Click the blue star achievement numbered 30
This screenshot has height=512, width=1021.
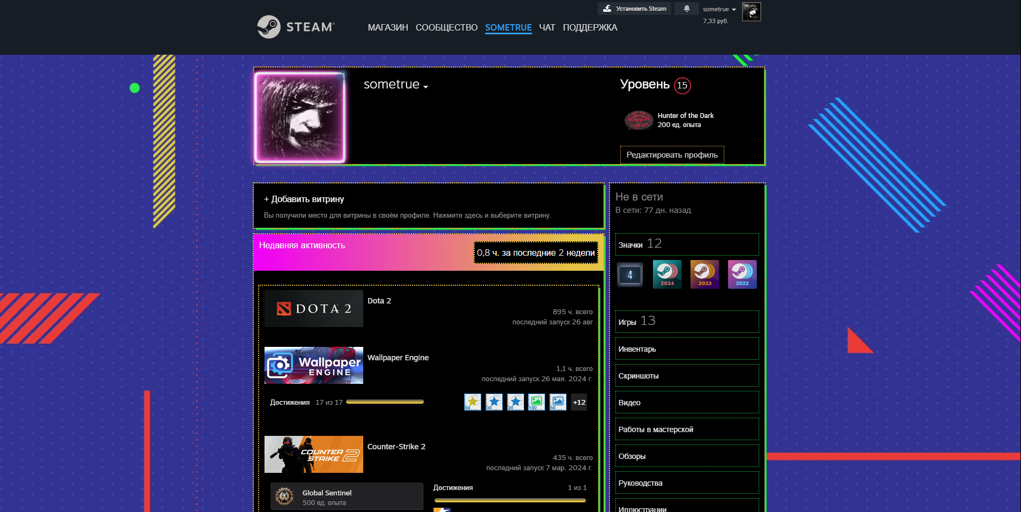(494, 402)
